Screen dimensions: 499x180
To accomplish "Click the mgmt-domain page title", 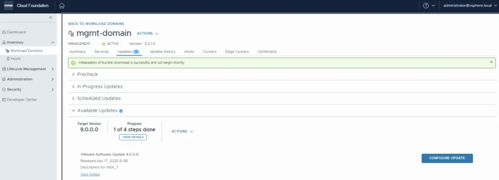I will (104, 34).
